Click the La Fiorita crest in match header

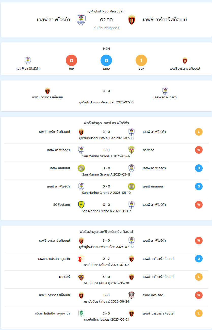click(81, 20)
